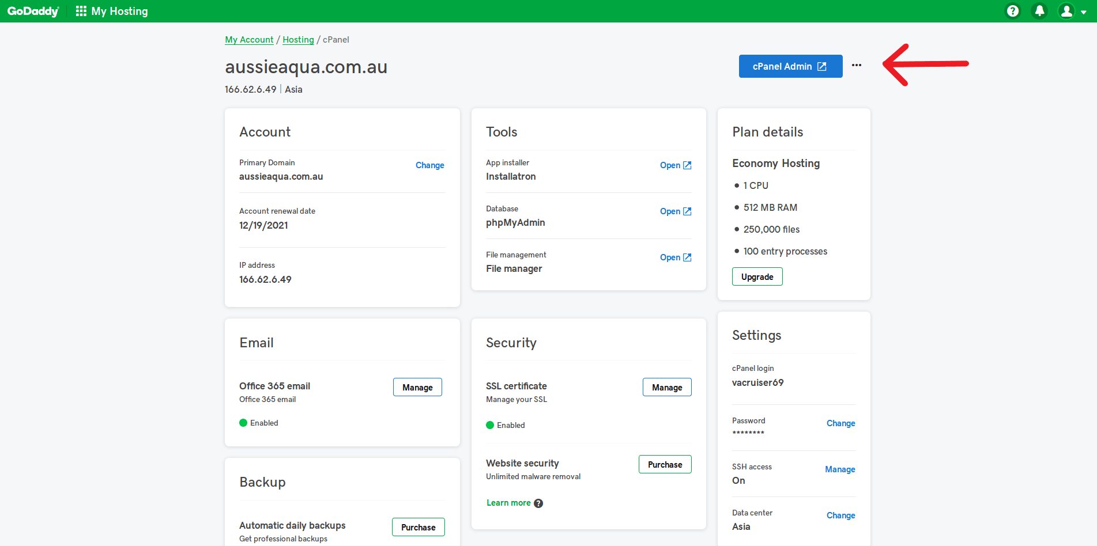Click My Hosting header title
The height and width of the screenshot is (546, 1097).
120,11
